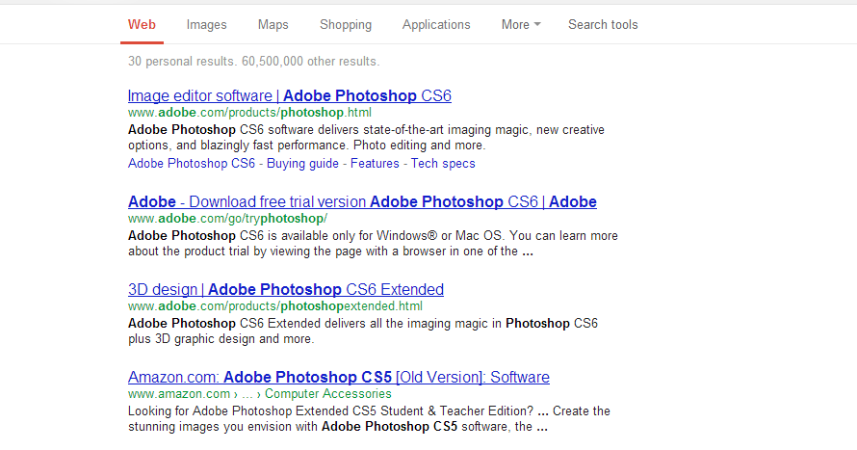Follow the Buying guide sitelink
857x450 pixels.
pos(302,164)
